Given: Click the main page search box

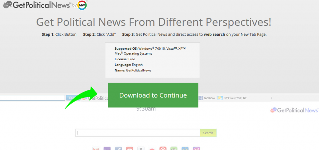Looking at the screenshot, I should coord(138,133).
